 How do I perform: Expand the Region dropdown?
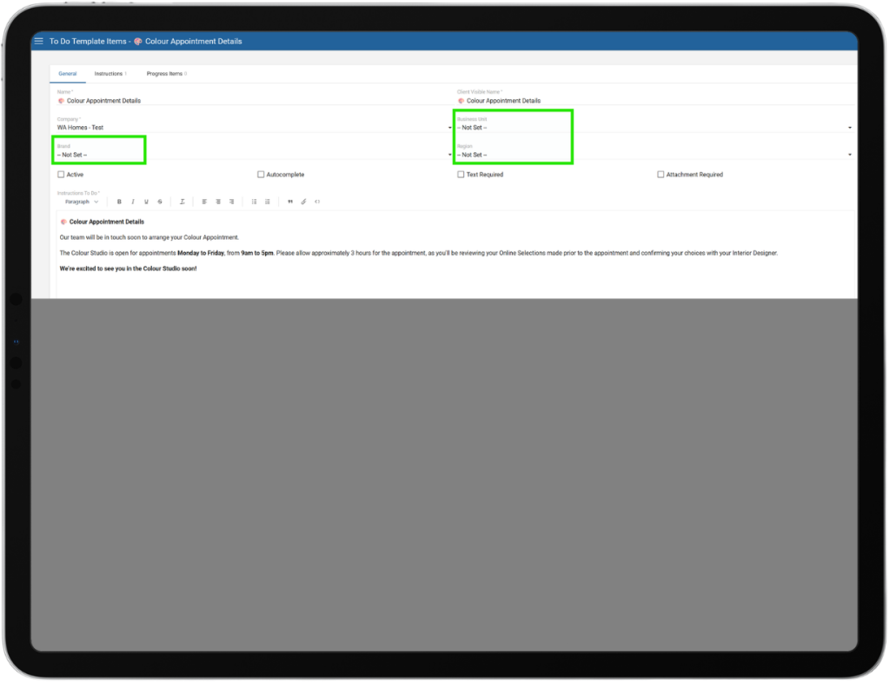coord(652,155)
